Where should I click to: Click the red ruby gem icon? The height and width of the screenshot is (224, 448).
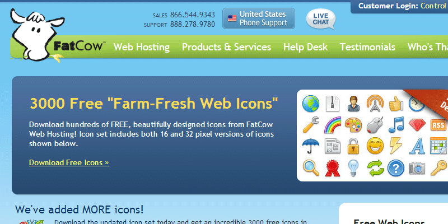pyautogui.click(x=417, y=124)
